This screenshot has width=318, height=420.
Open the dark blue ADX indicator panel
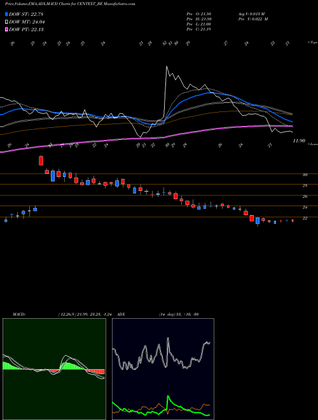tap(163, 369)
